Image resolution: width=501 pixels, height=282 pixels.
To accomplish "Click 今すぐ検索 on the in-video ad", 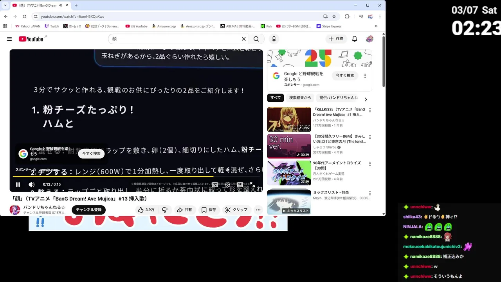I will point(91,154).
